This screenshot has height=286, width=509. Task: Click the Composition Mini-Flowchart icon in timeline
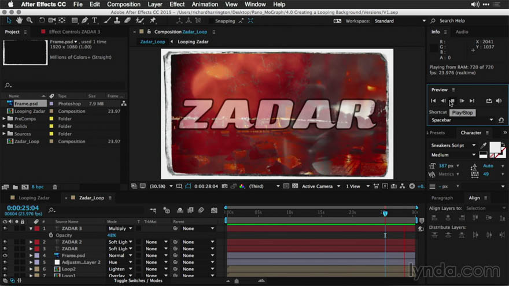click(153, 210)
